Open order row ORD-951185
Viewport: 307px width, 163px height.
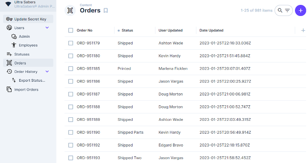pyautogui.click(x=185, y=68)
